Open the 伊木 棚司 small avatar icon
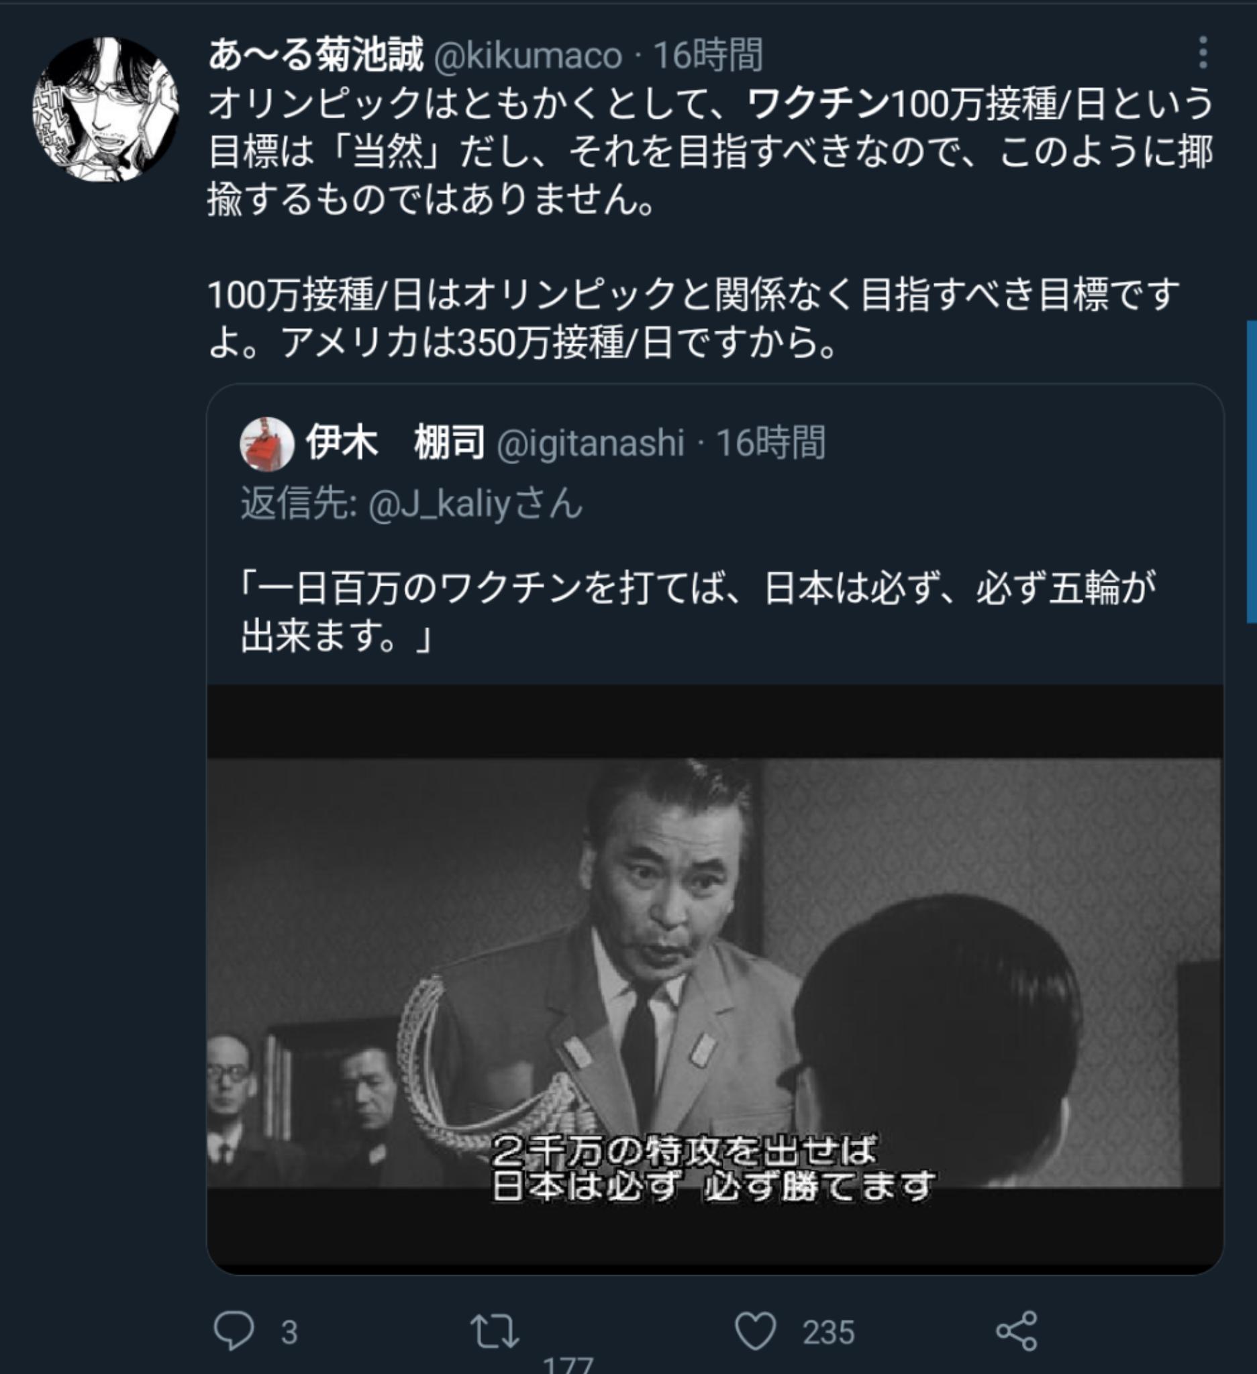The height and width of the screenshot is (1374, 1257). click(266, 443)
